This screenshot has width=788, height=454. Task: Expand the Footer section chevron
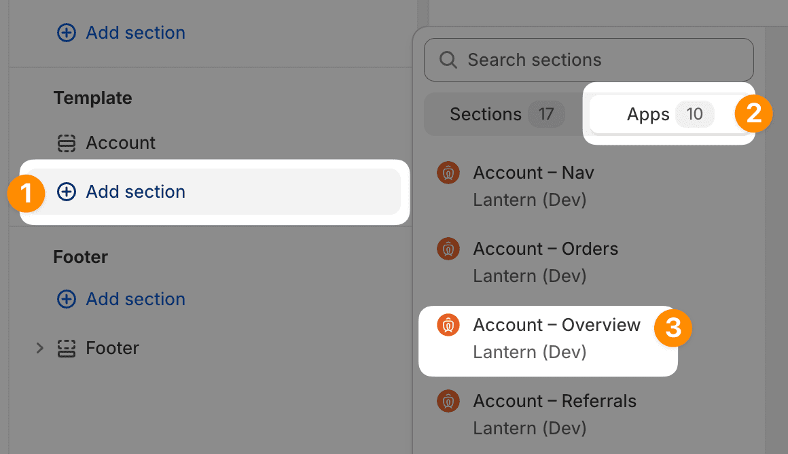(39, 349)
